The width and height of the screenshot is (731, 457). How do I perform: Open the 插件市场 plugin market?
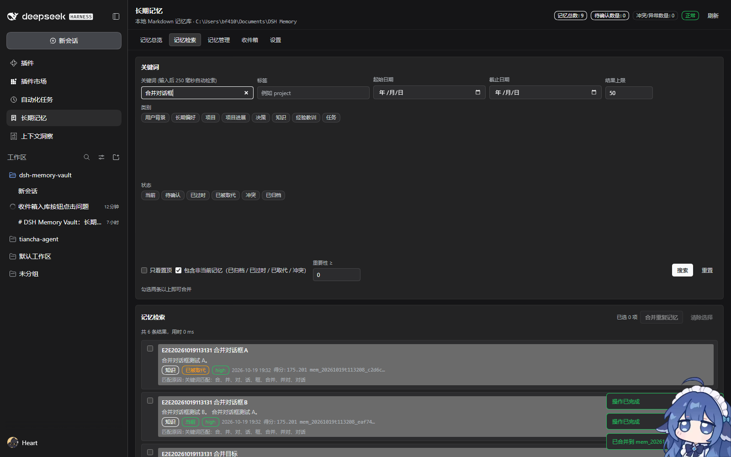coord(64,81)
